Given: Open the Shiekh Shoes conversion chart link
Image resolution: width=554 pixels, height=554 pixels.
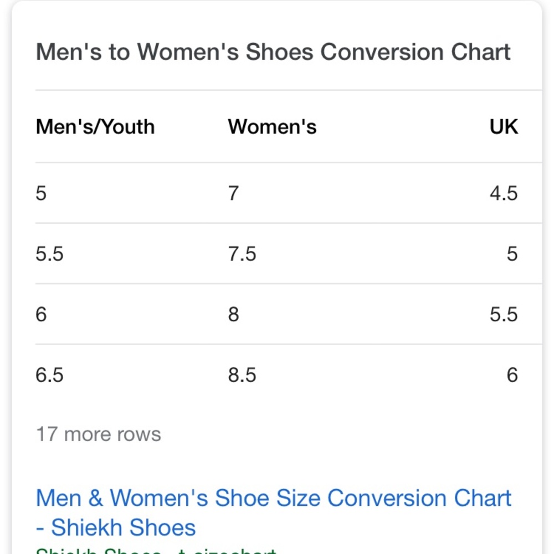Looking at the screenshot, I should pos(273,497).
